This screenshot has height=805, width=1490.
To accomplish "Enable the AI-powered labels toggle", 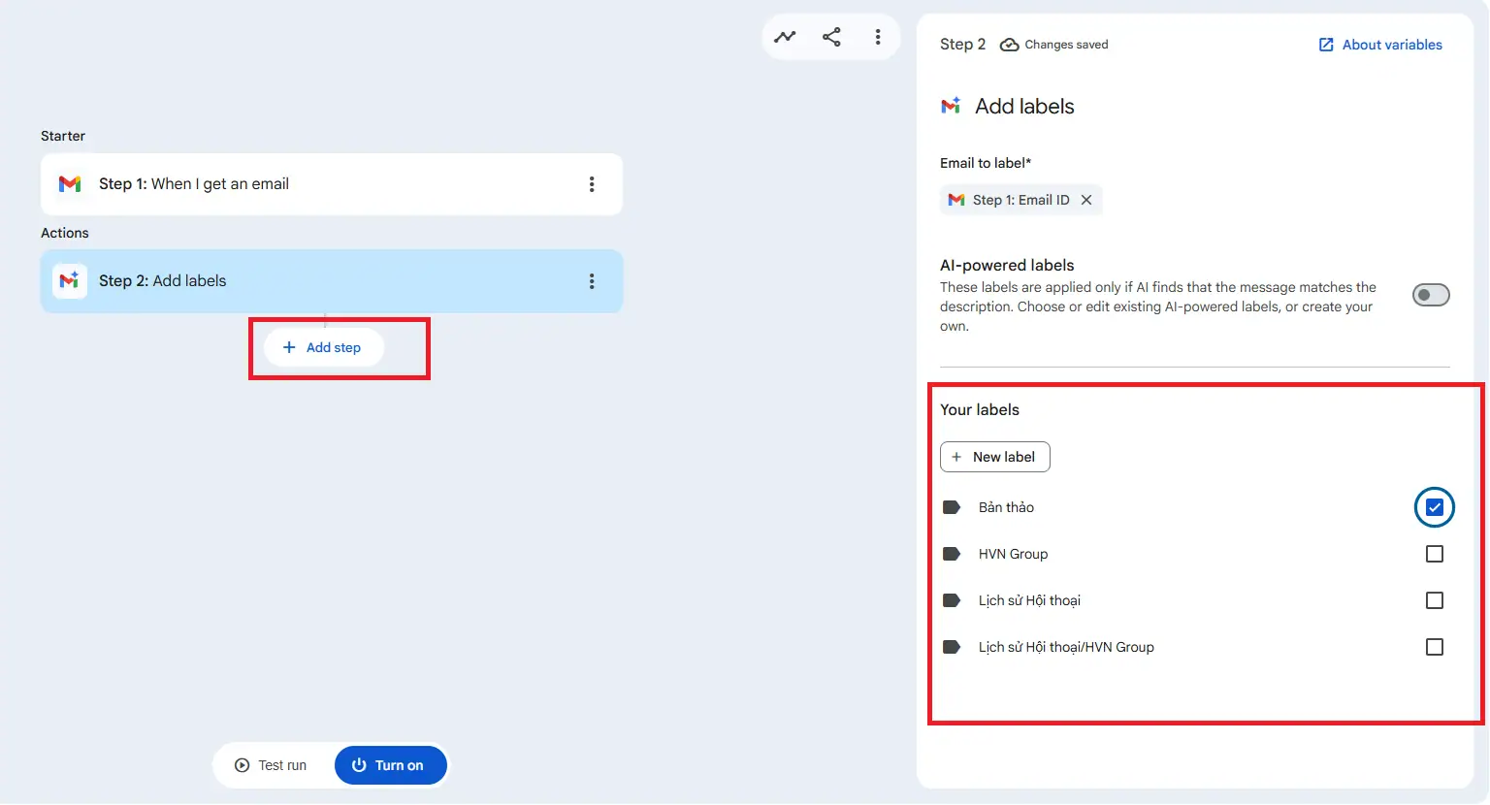I will click(x=1431, y=294).
